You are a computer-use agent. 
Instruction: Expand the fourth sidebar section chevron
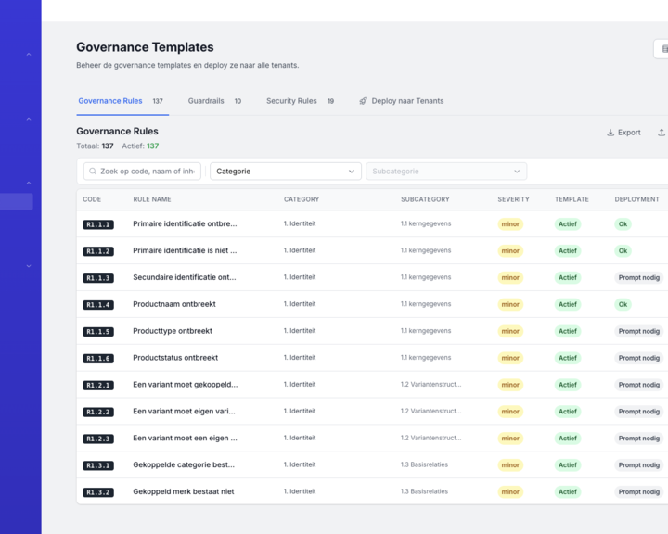(x=29, y=266)
